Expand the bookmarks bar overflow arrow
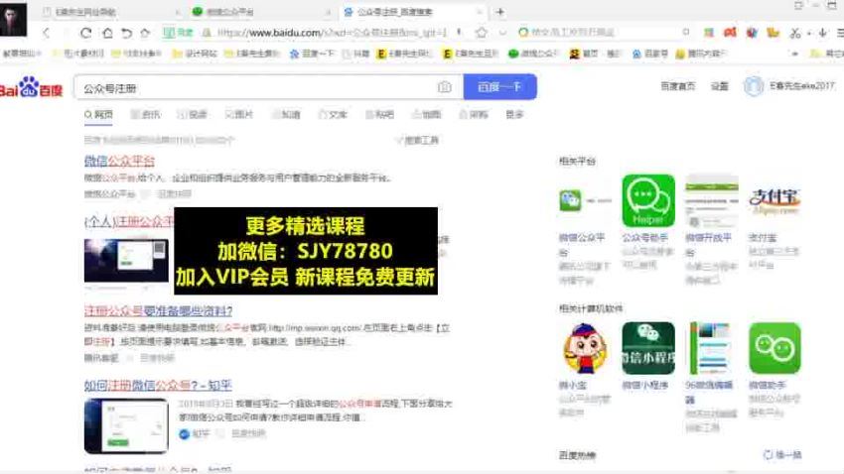Screen dimensions: 844x474 [x=794, y=54]
